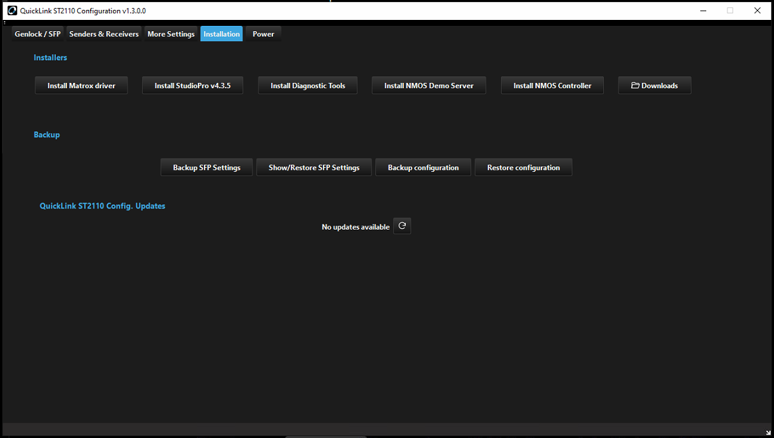Image resolution: width=774 pixels, height=438 pixels.
Task: Install the NMOS Demo Server
Action: pyautogui.click(x=429, y=86)
